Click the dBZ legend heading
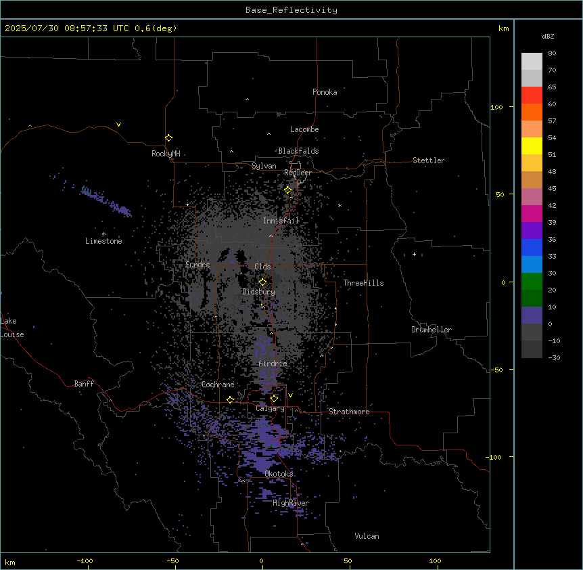This screenshot has width=583, height=570. click(x=548, y=37)
